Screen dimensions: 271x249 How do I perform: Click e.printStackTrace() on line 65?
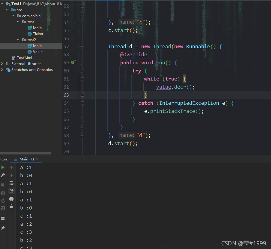[174, 111]
